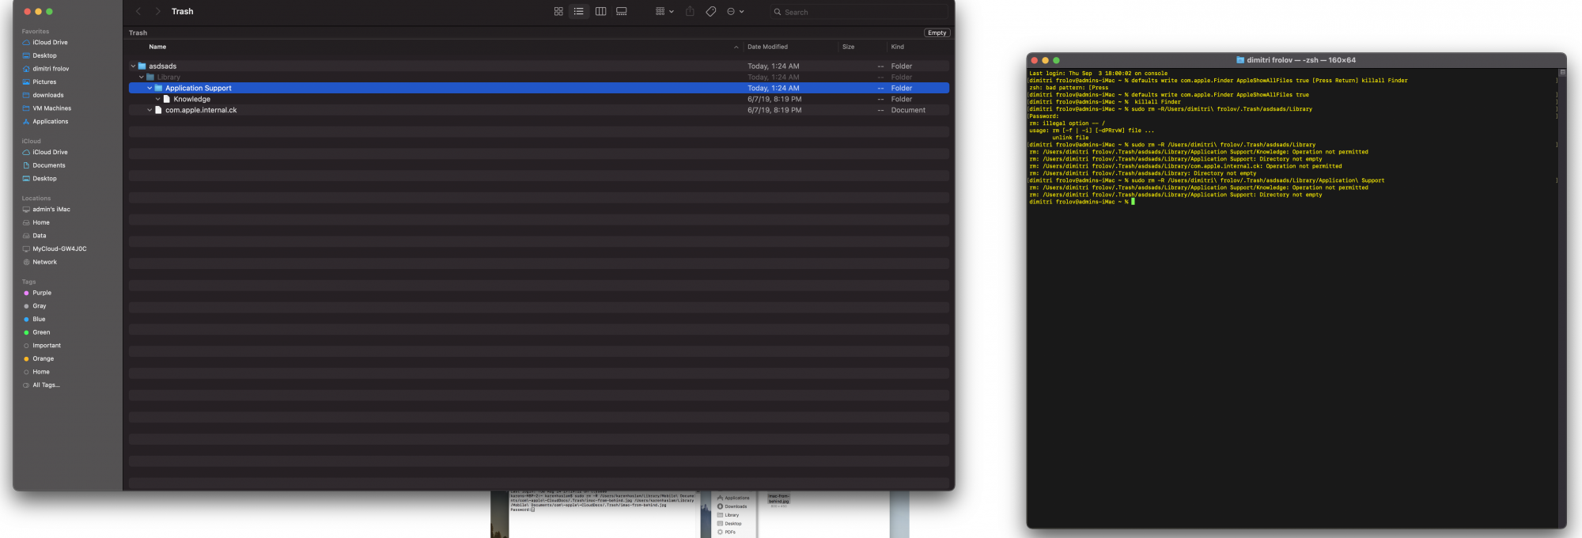Click the Knowledge document icon
Screen dimensions: 1582x538
point(167,100)
